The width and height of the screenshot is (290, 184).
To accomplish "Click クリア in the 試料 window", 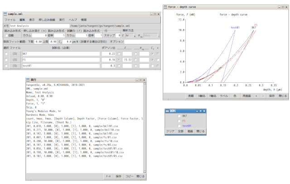I will (x=170, y=131).
